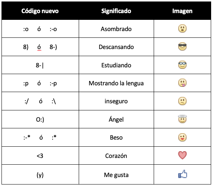Click the sunglasses emoticon in Descansando row
Screen dimensions: 213x186
pyautogui.click(x=182, y=47)
